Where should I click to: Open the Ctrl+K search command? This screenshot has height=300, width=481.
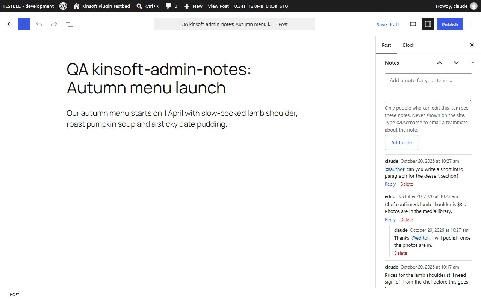(148, 6)
